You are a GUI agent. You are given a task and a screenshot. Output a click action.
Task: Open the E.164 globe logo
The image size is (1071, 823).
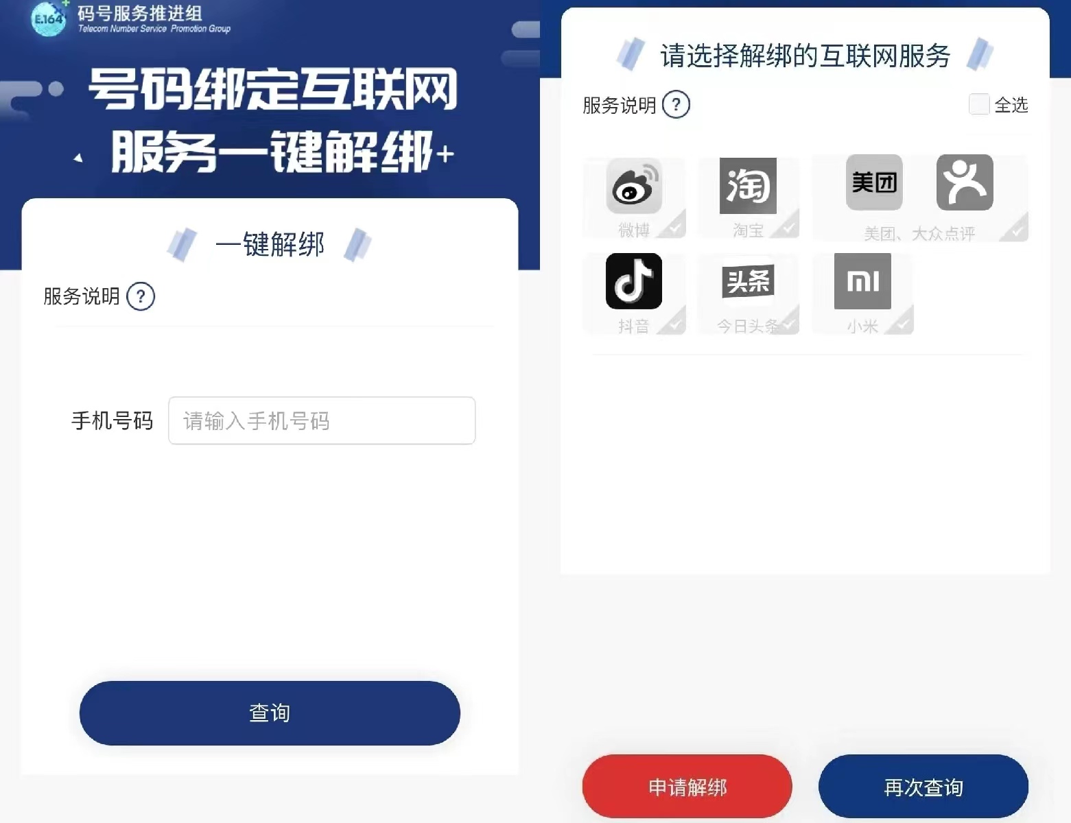(49, 19)
